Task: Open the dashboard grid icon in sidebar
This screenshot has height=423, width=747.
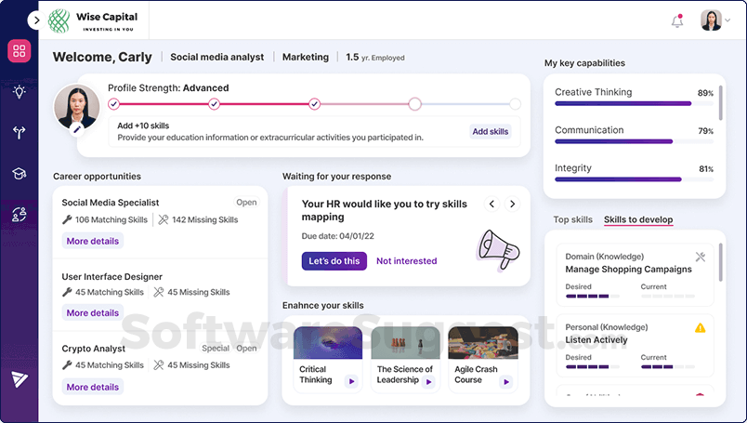Action: tap(20, 51)
